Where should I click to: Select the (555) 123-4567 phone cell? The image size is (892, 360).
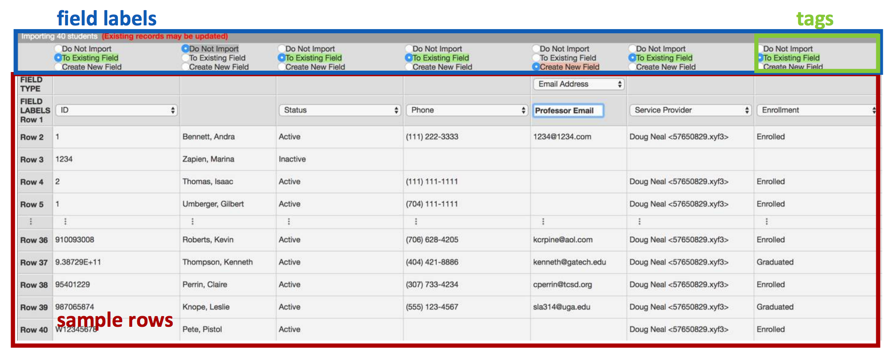click(432, 307)
